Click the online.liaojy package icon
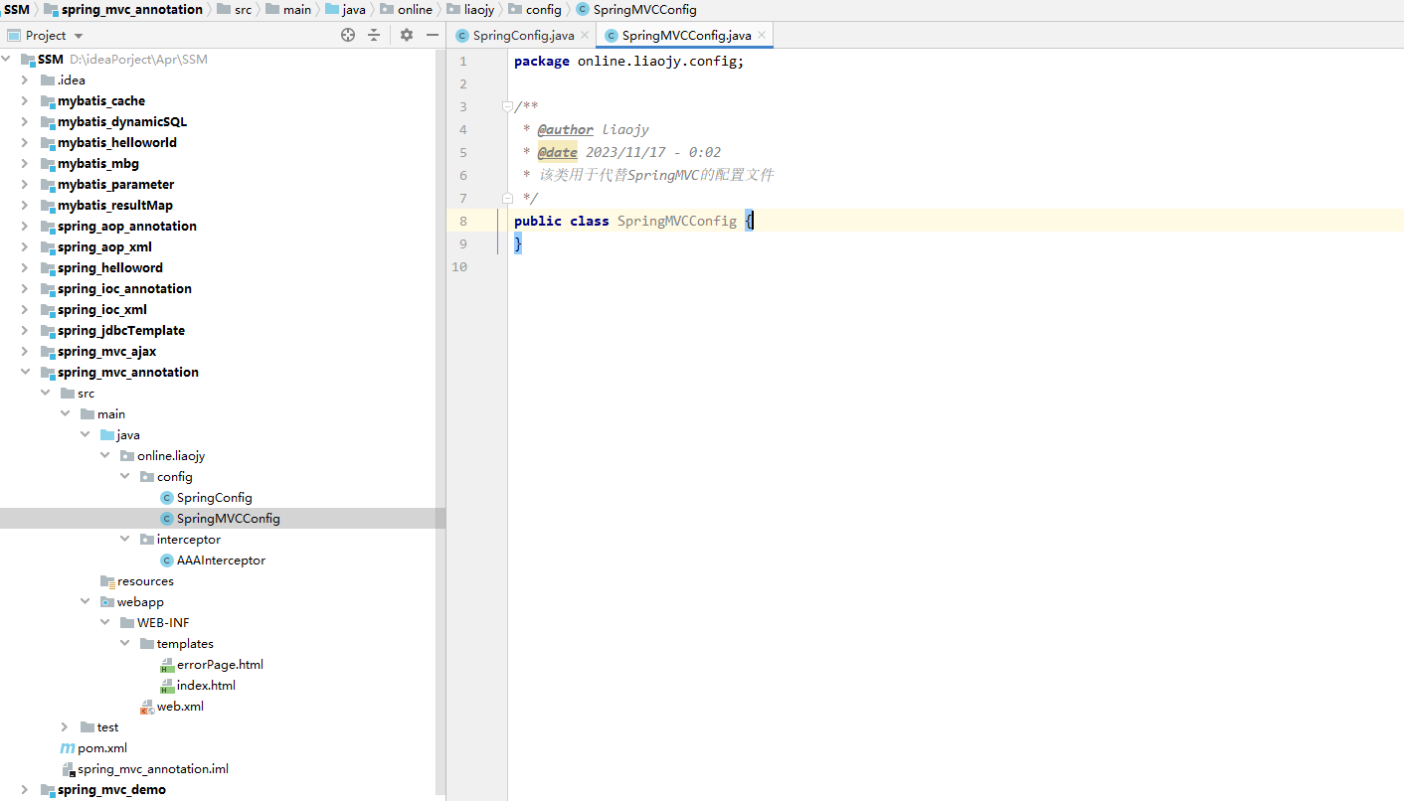Screen dimensions: 1404x801 click(x=127, y=456)
